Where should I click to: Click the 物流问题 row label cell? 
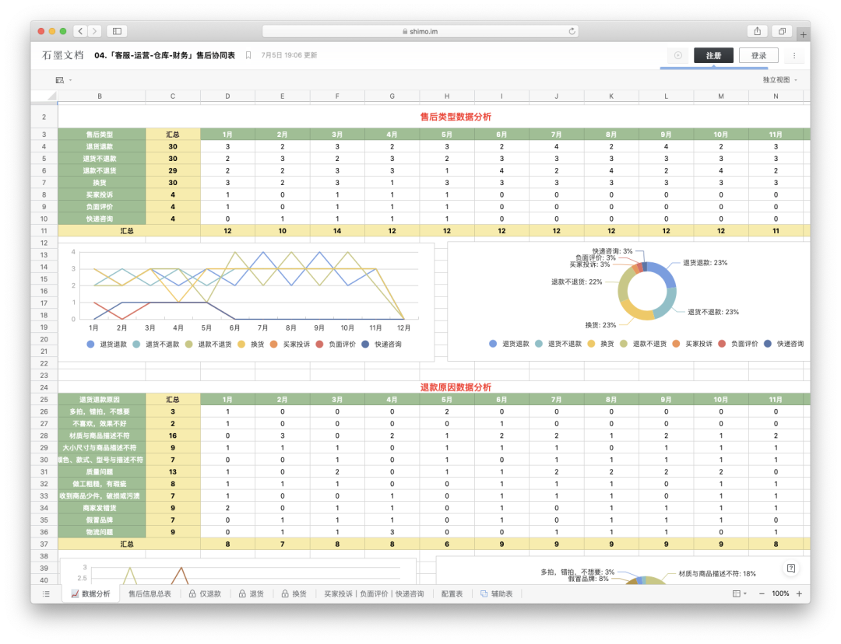click(x=101, y=532)
